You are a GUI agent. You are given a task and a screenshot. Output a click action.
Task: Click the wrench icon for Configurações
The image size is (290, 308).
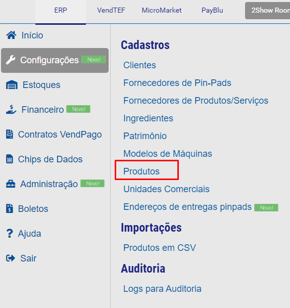pos(11,60)
